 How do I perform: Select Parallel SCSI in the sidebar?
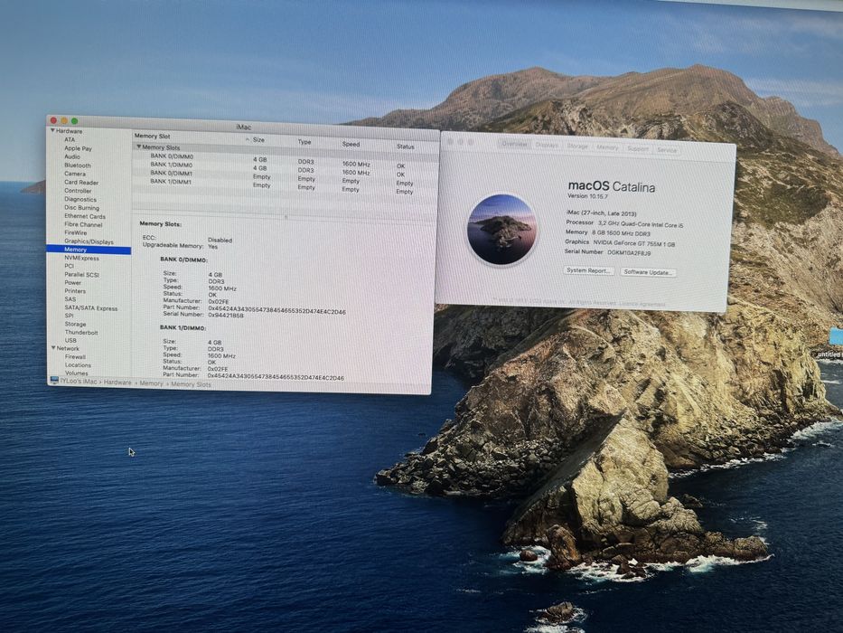click(81, 275)
